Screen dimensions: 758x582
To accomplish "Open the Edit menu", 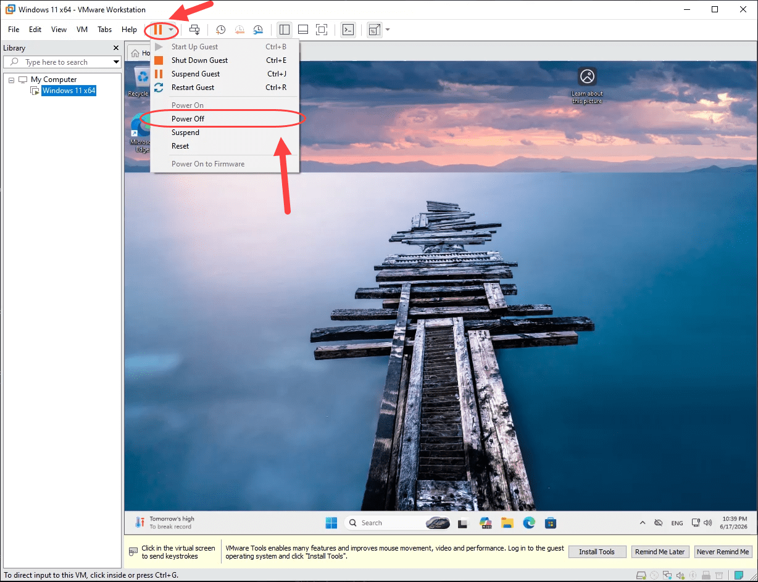I will [x=35, y=30].
